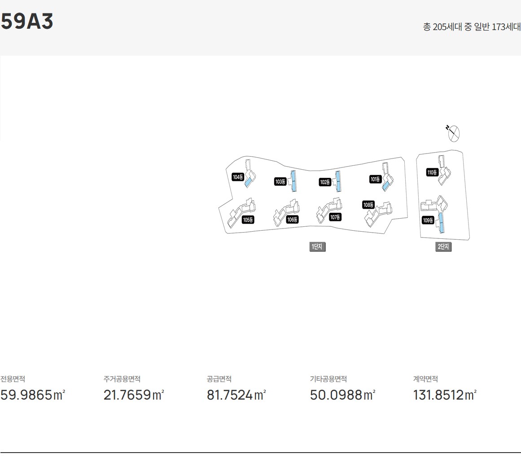Screen dimensions: 521x471
Task: Select the 2단지 complex label
Action: (443, 247)
